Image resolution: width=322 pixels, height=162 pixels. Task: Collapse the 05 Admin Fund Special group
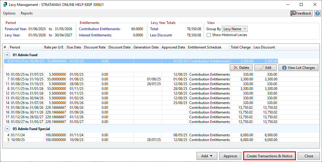7,129
